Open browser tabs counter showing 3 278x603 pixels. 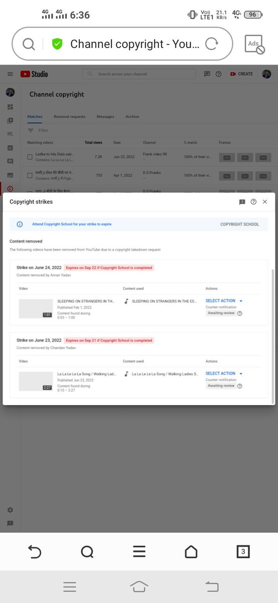pyautogui.click(x=243, y=552)
